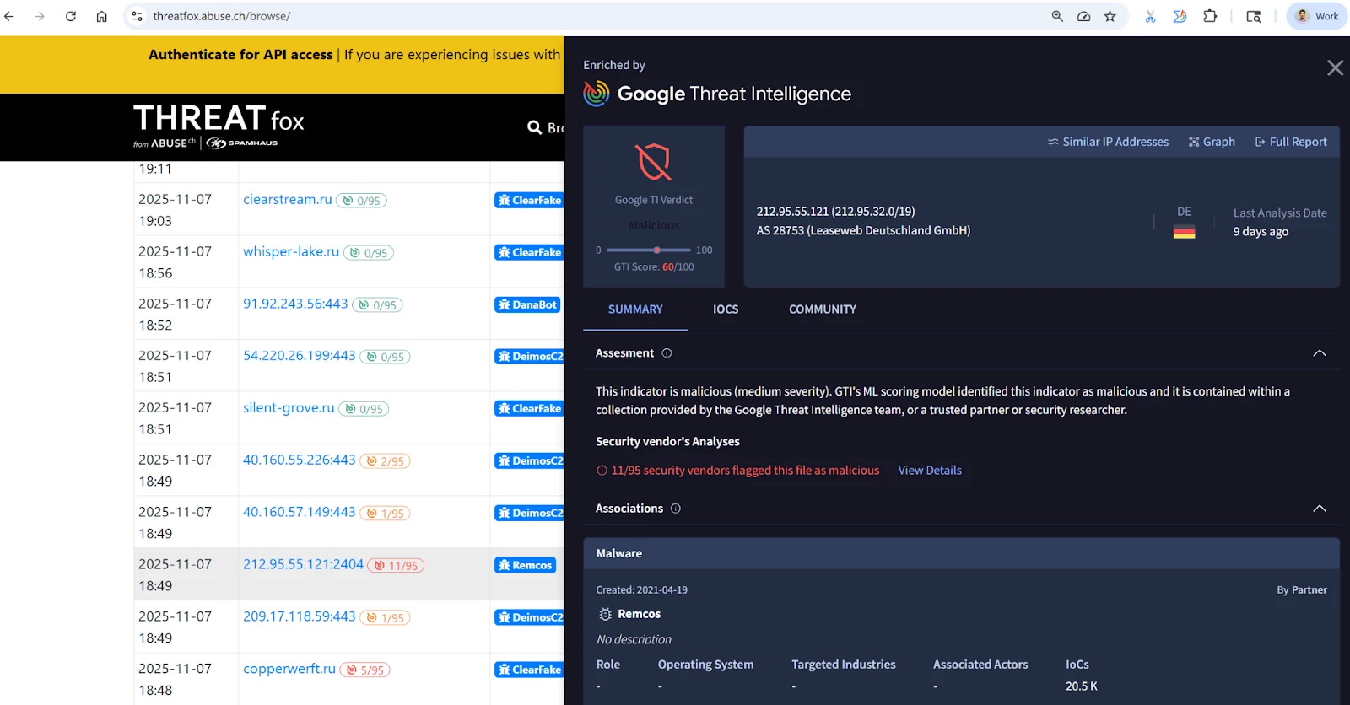
Task: Click DeimosC2 tag on 54.220.26.199 row
Action: 529,357
